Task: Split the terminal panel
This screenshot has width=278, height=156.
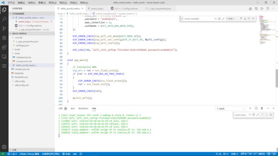Action: [x=256, y=108]
